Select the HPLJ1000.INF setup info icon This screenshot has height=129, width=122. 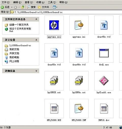point(79,108)
